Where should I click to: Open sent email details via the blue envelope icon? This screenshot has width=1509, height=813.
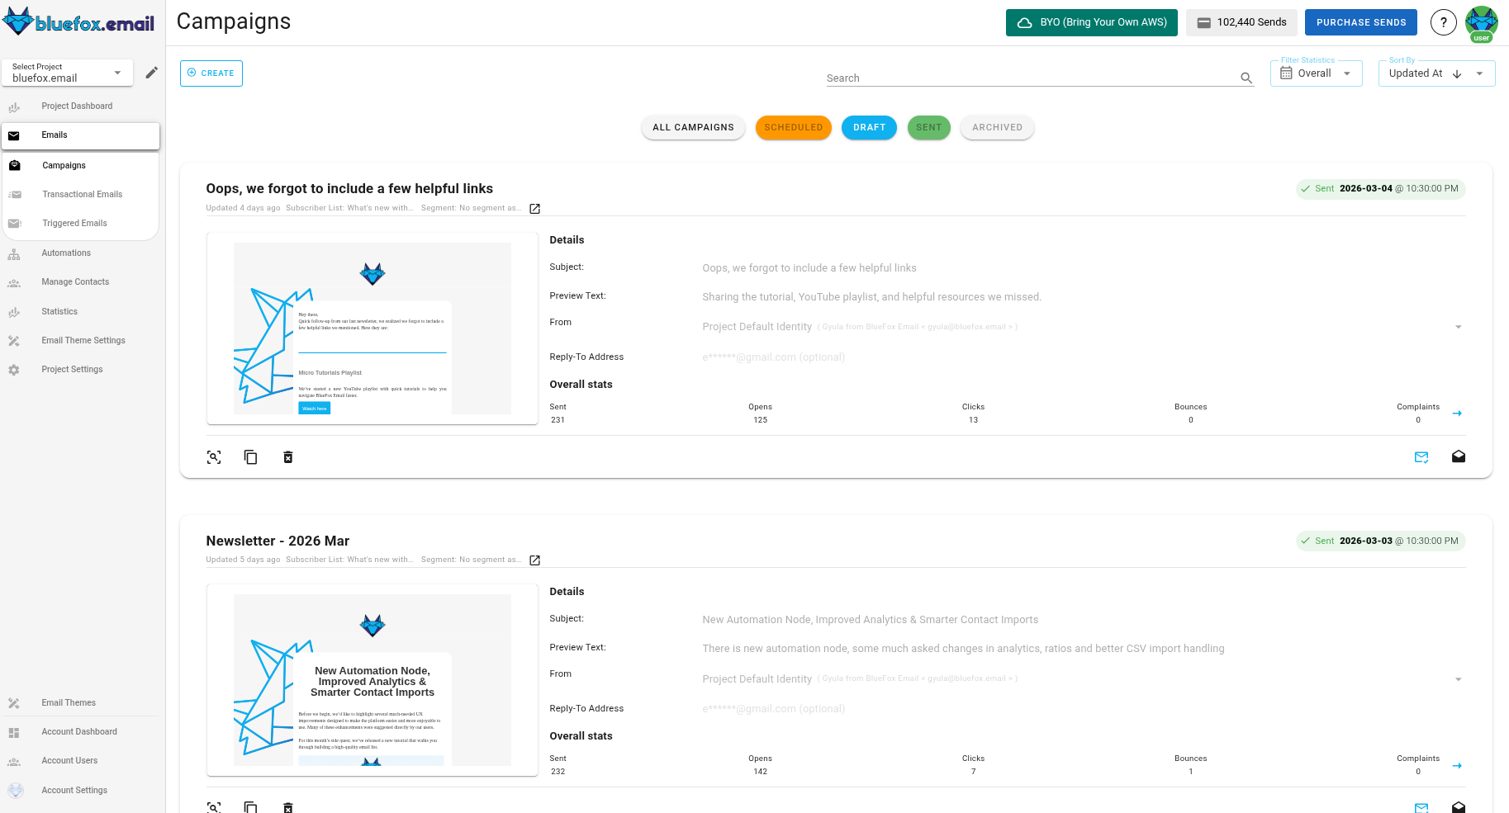[1421, 456]
